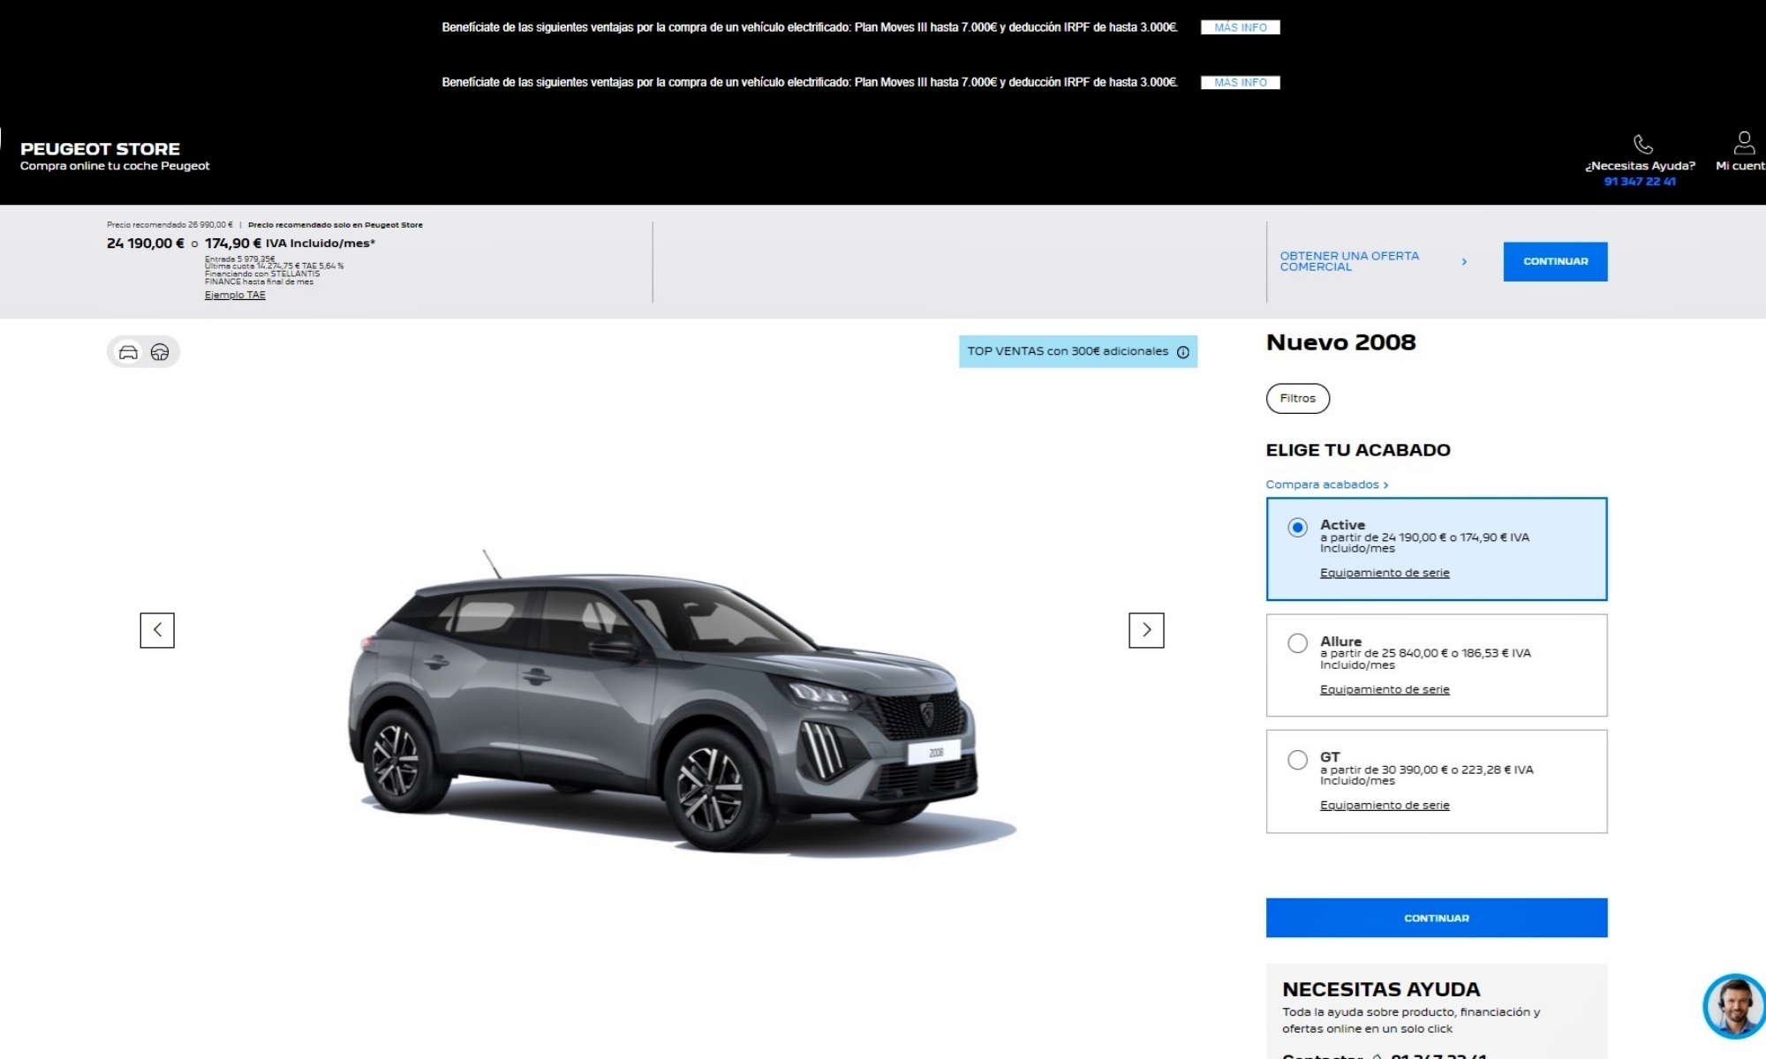Click CONTINUAR button in price bar
1766x1059 pixels.
point(1555,261)
